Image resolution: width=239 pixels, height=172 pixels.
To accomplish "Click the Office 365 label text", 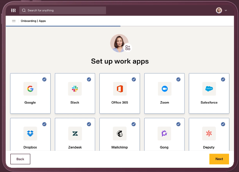I will 120,102.
